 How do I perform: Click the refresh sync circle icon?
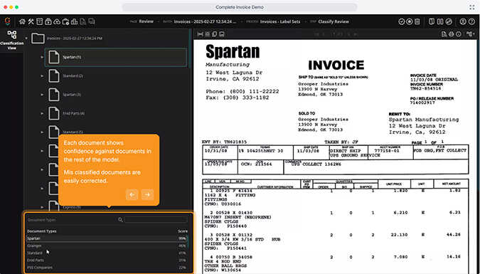[x=449, y=22]
